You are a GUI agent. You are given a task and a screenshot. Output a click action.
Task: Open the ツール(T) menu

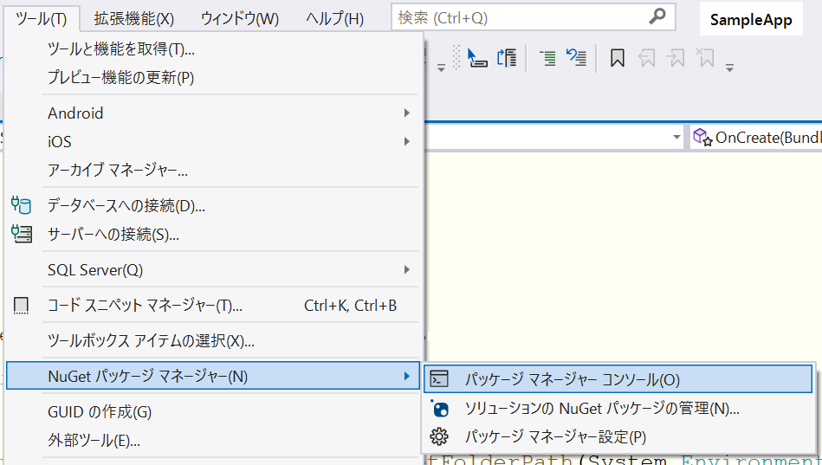pos(42,19)
